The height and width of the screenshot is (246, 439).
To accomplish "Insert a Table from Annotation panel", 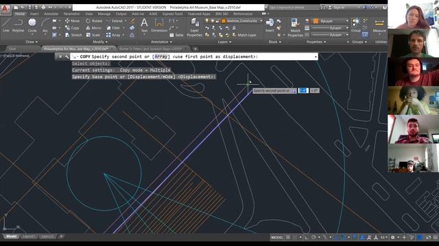I will [176, 35].
